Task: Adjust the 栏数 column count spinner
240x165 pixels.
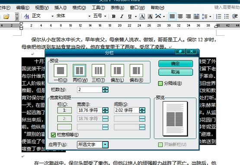Action: pyautogui.click(x=106, y=90)
